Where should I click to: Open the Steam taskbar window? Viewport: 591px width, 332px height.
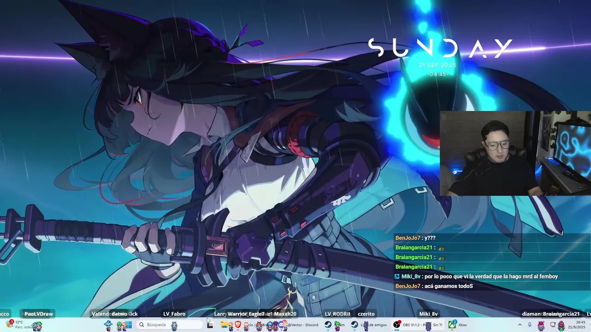(335, 325)
